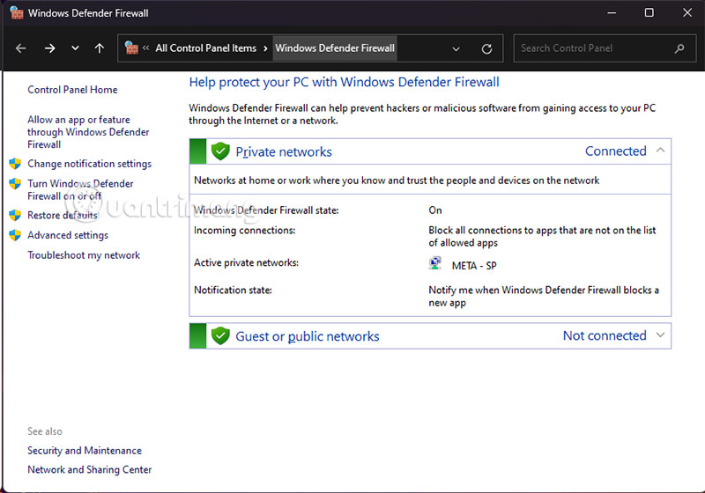Click the Search Control Panel field

pyautogui.click(x=590, y=48)
